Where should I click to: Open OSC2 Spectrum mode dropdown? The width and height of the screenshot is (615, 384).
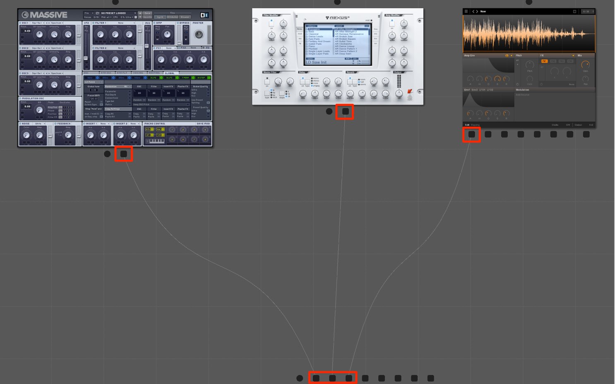pos(57,48)
